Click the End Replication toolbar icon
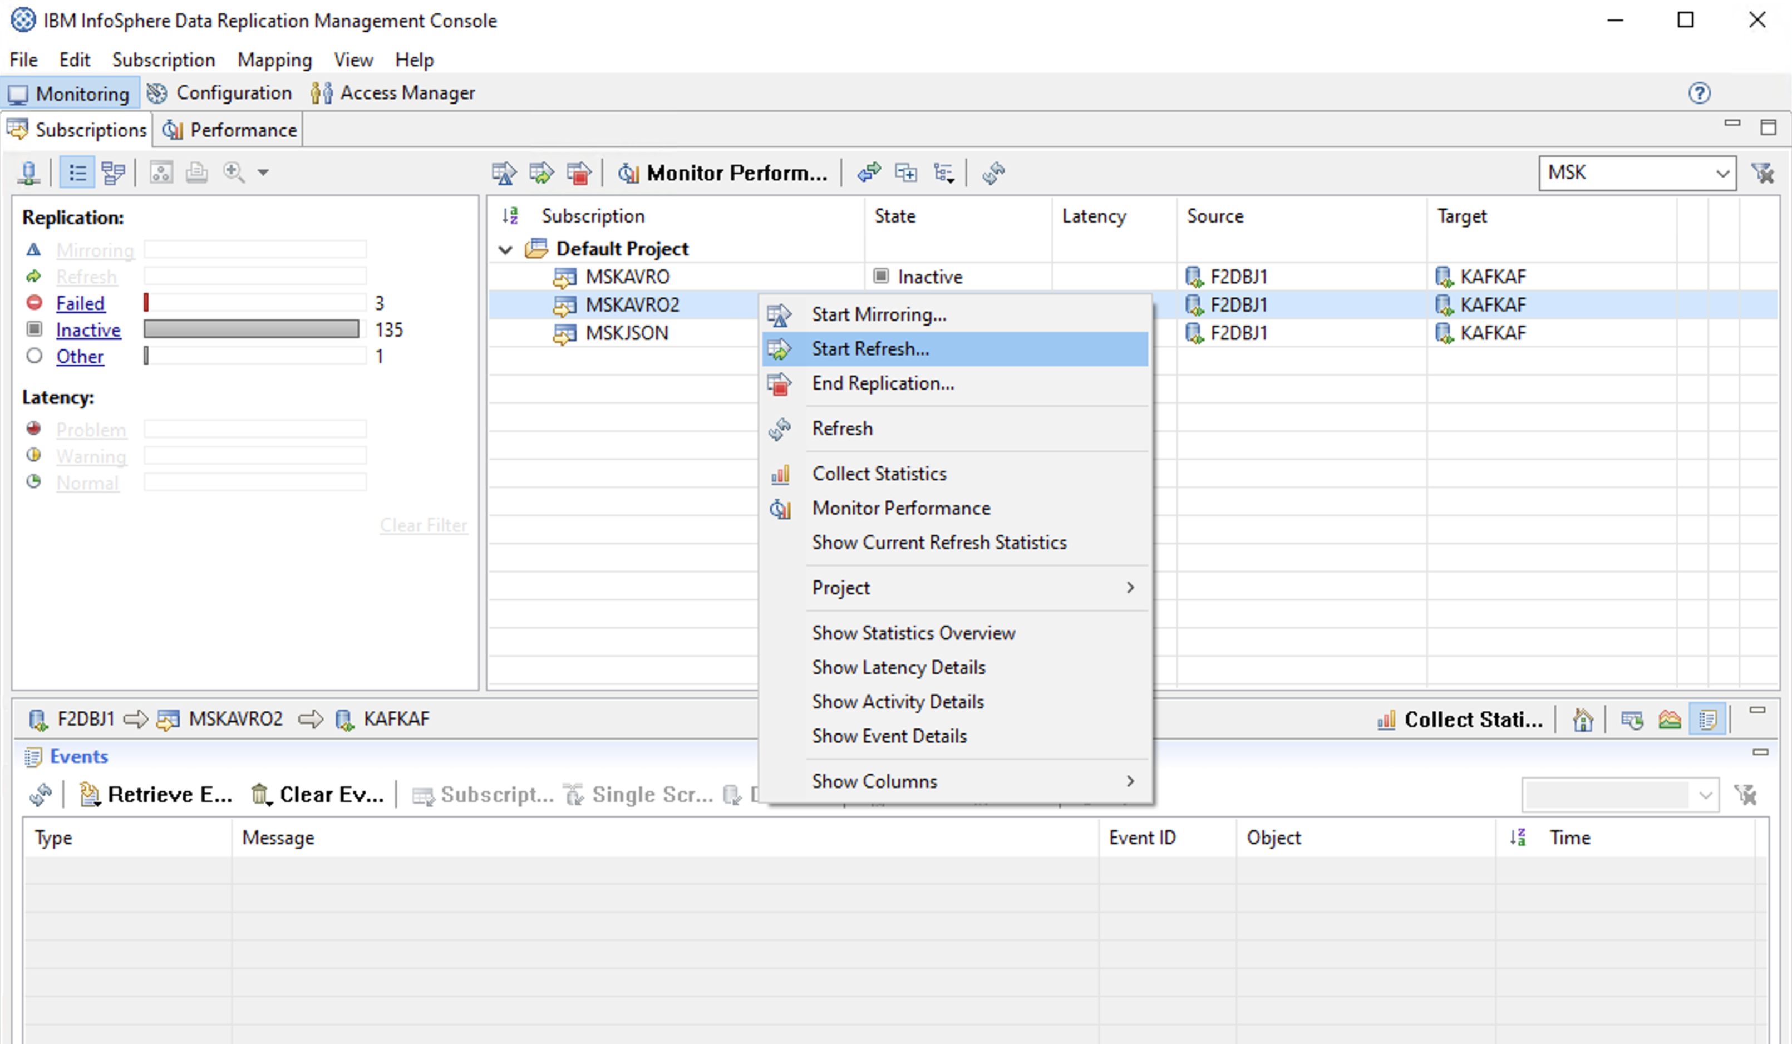 [x=579, y=173]
